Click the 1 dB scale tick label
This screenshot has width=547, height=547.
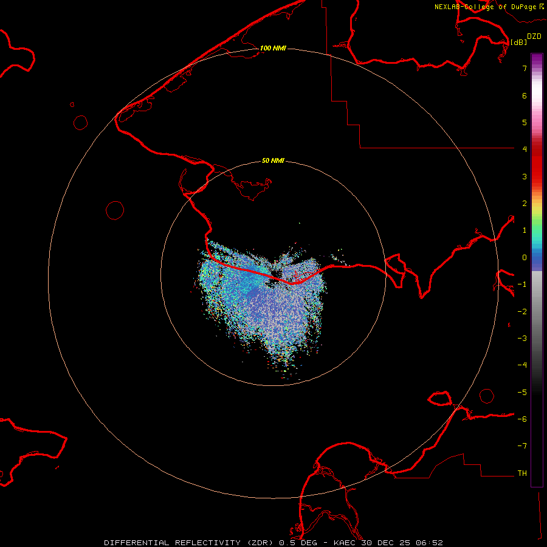(x=525, y=230)
